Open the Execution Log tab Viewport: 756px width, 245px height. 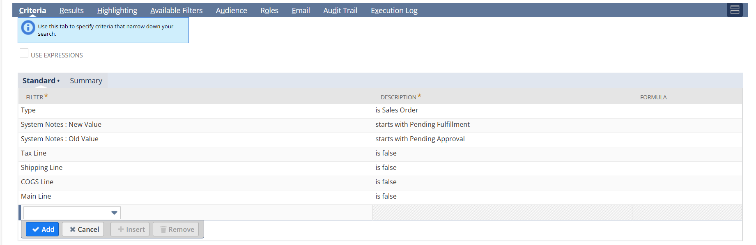click(x=394, y=11)
